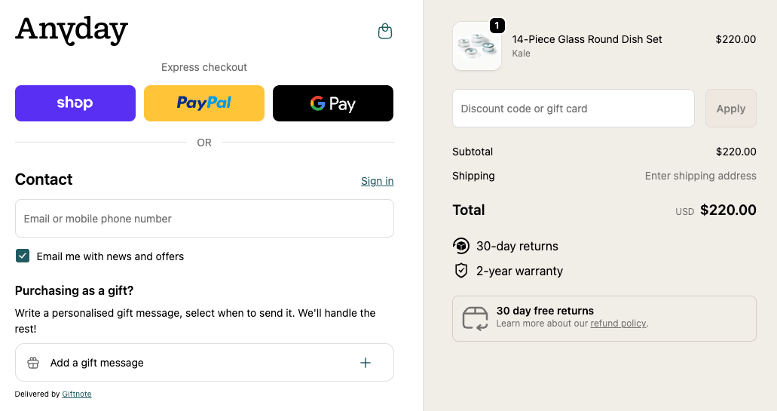Click the Sign in link
This screenshot has height=411, width=777.
377,181
